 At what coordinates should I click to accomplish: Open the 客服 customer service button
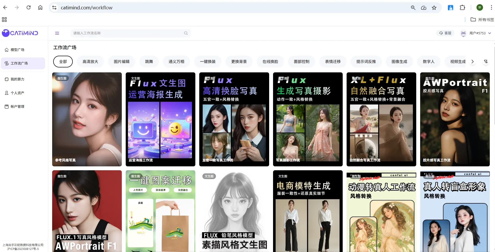(445, 33)
